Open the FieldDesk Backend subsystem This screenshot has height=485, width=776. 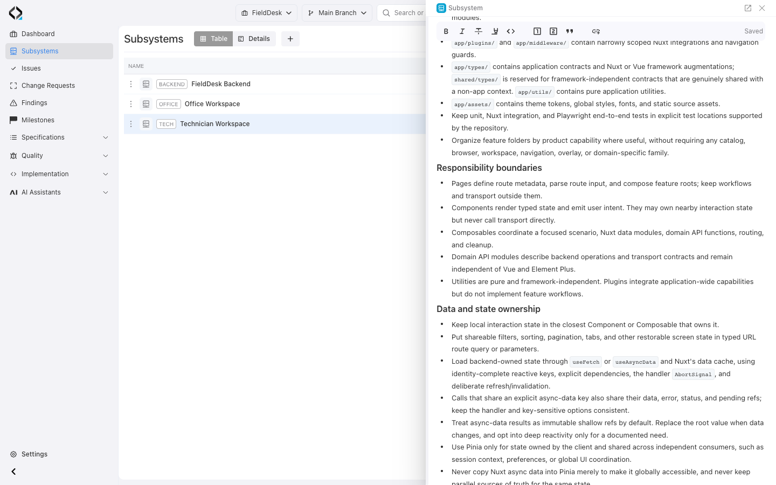221,84
